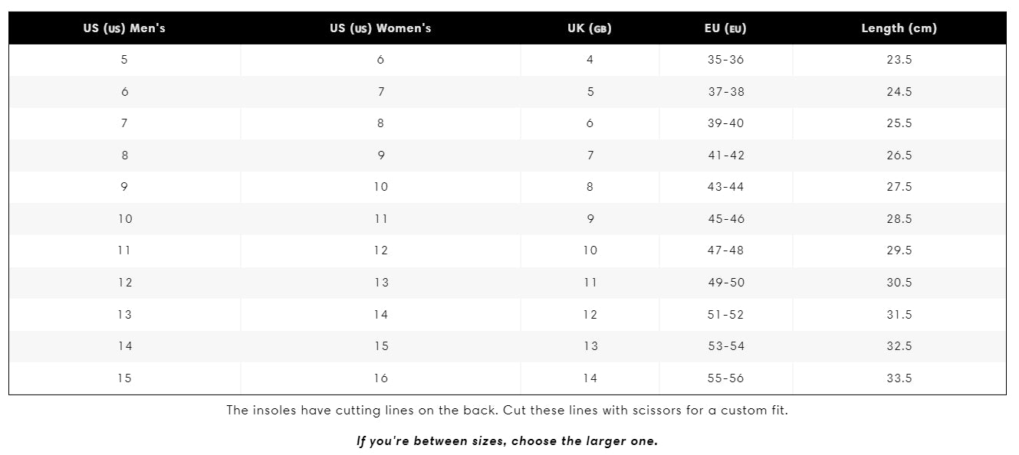This screenshot has width=1019, height=455.
Task: Select US Men's size 15 cell
Action: click(124, 378)
